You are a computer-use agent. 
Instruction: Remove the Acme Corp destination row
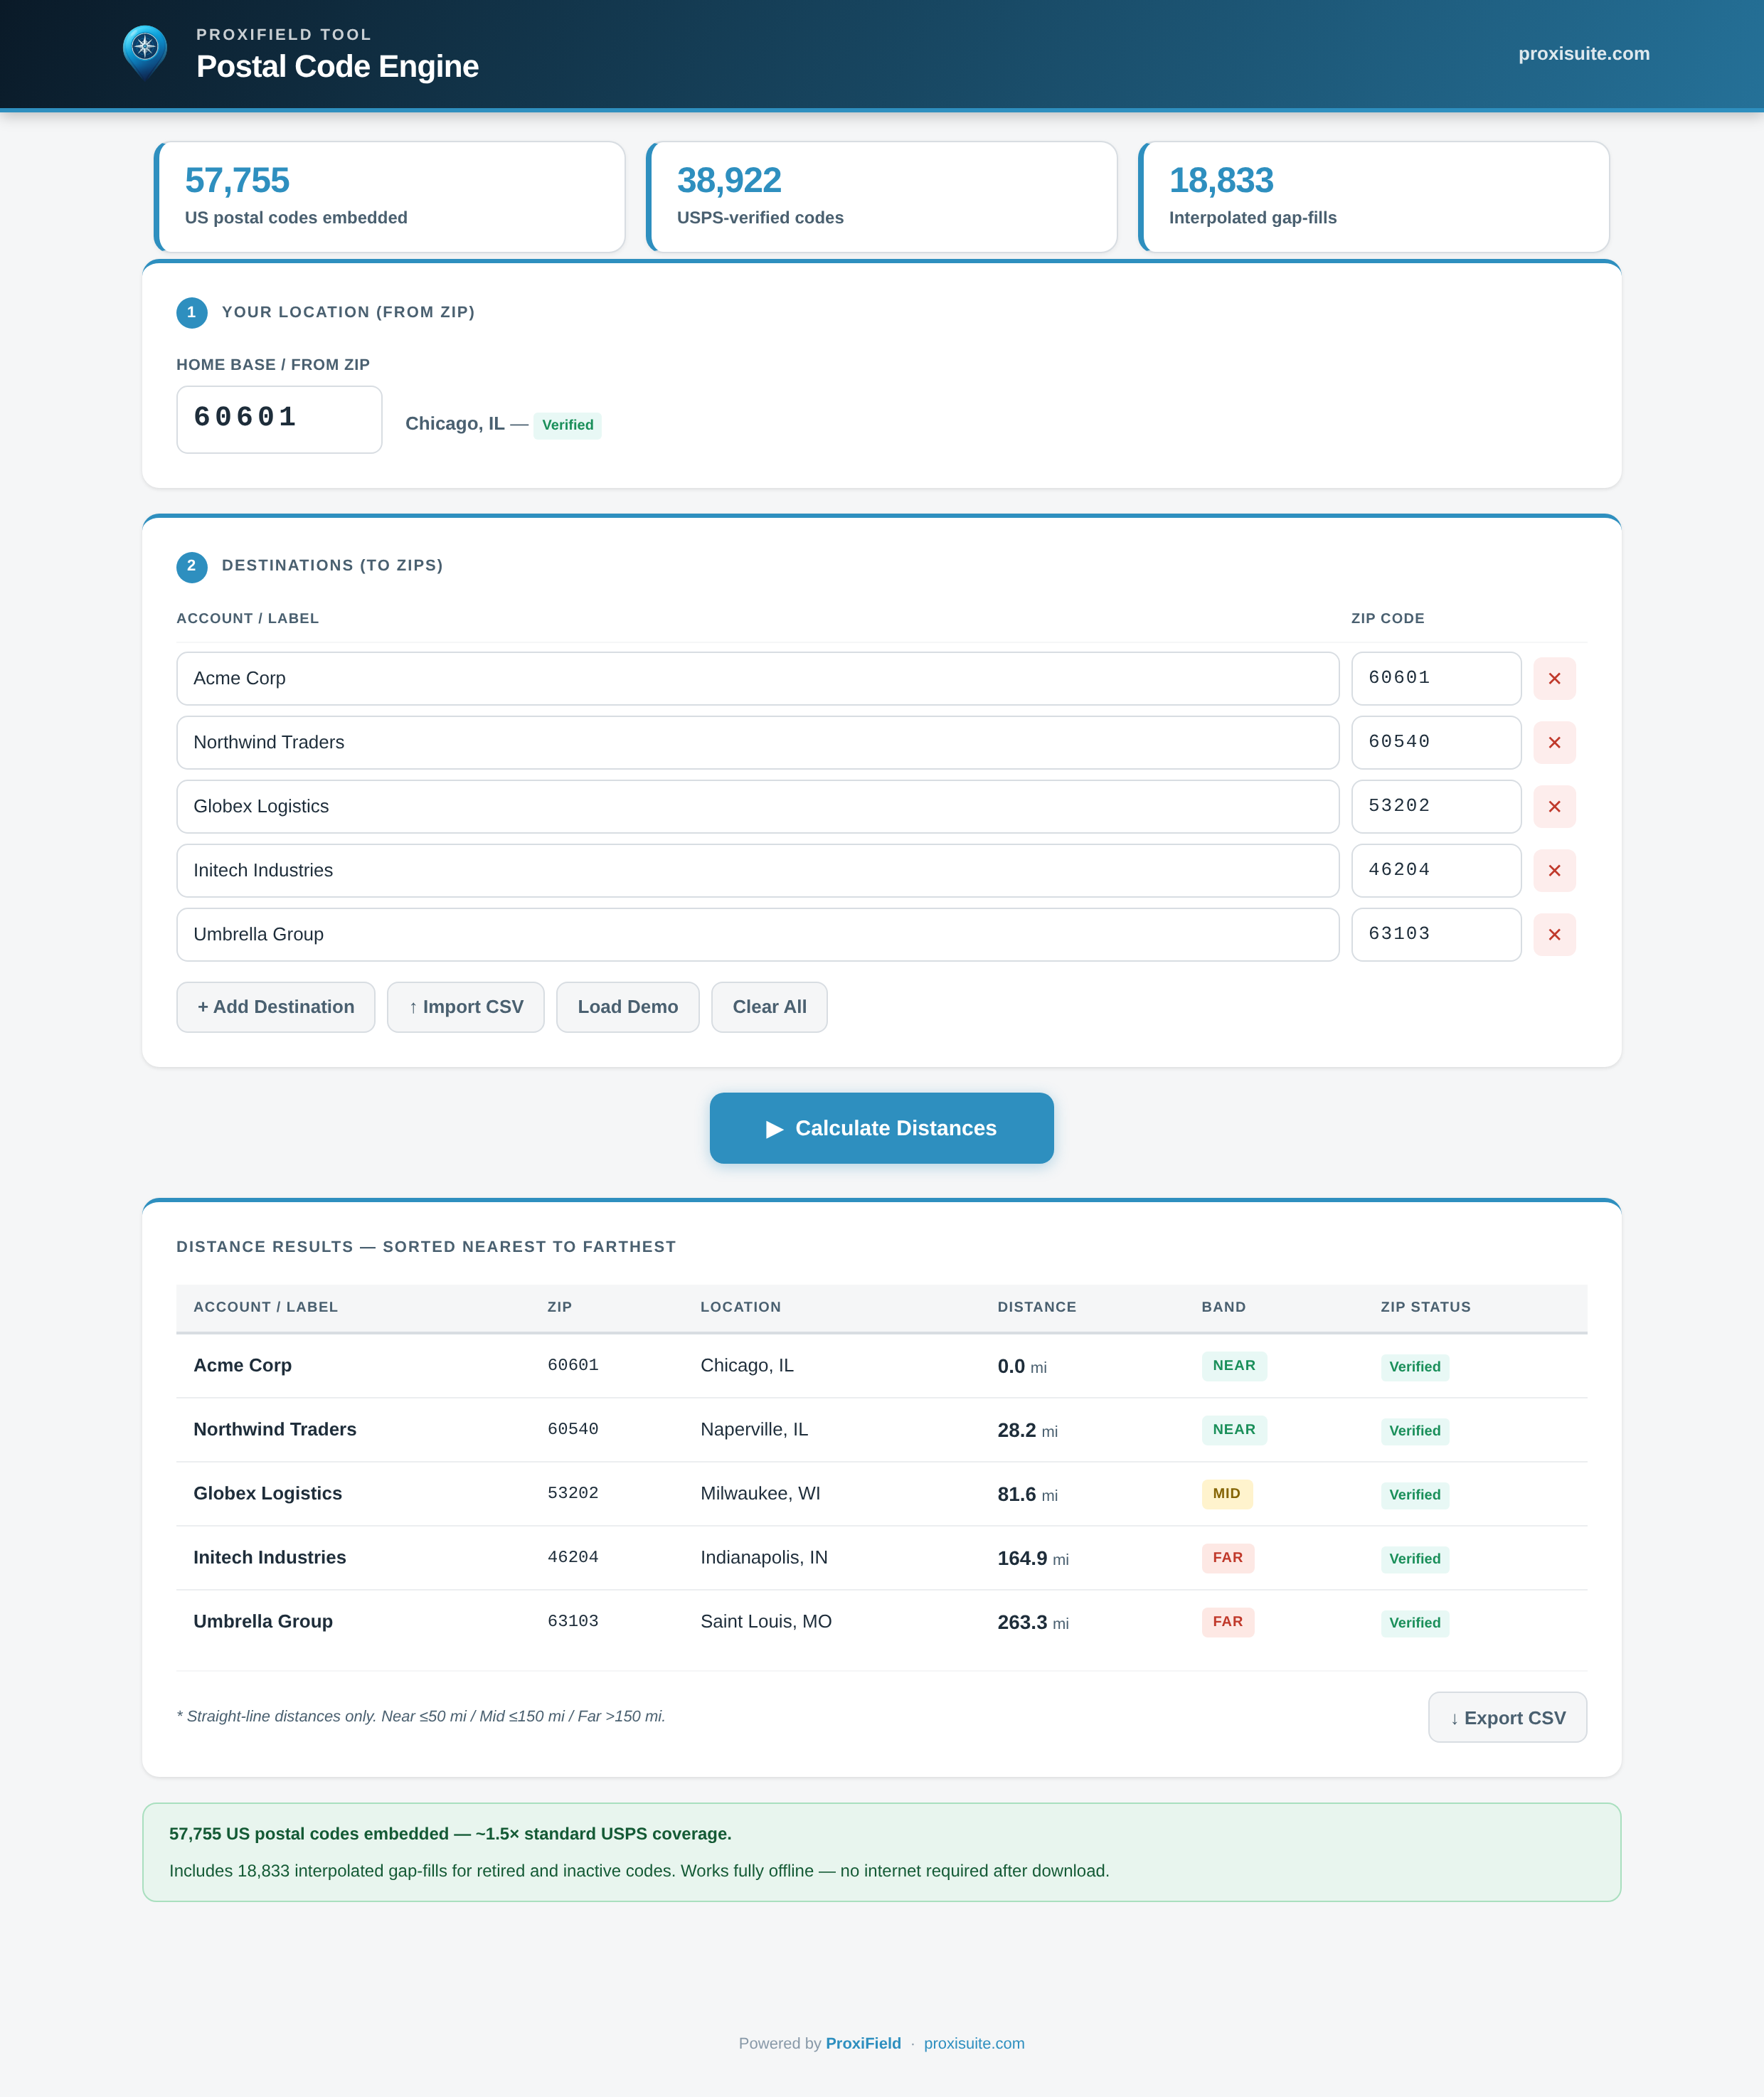(1554, 679)
